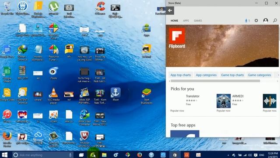Launch uTorrent from the desktop

click(x=53, y=8)
